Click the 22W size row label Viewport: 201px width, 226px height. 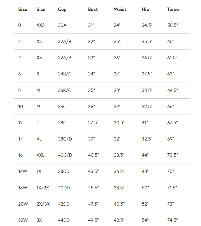(x=23, y=220)
